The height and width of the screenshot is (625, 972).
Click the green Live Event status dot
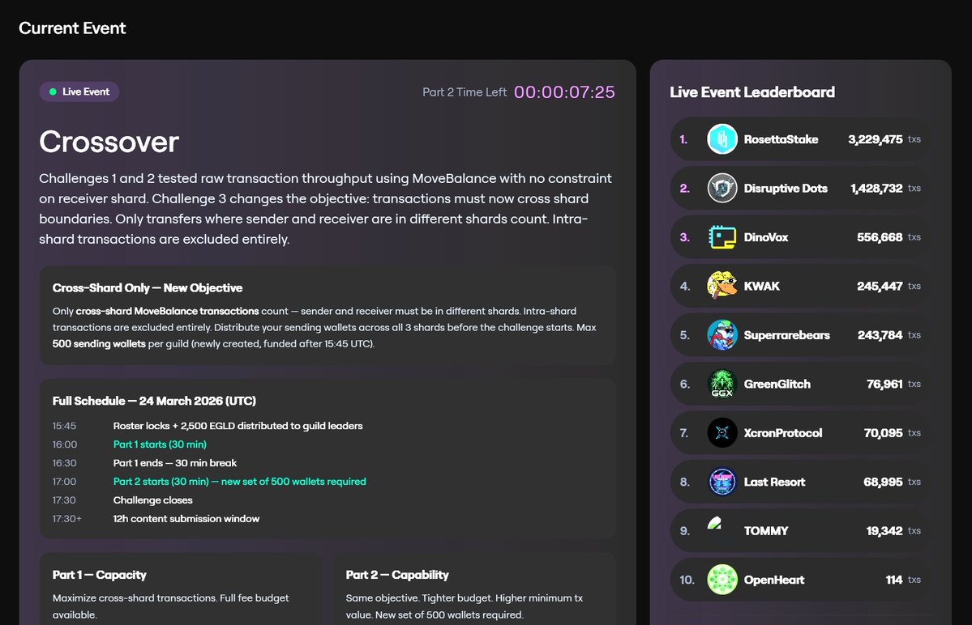(x=53, y=91)
